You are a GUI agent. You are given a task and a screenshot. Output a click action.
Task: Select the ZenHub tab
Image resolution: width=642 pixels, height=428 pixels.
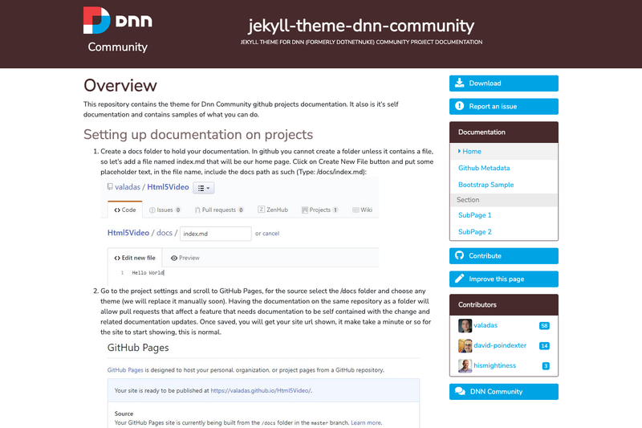pos(273,210)
